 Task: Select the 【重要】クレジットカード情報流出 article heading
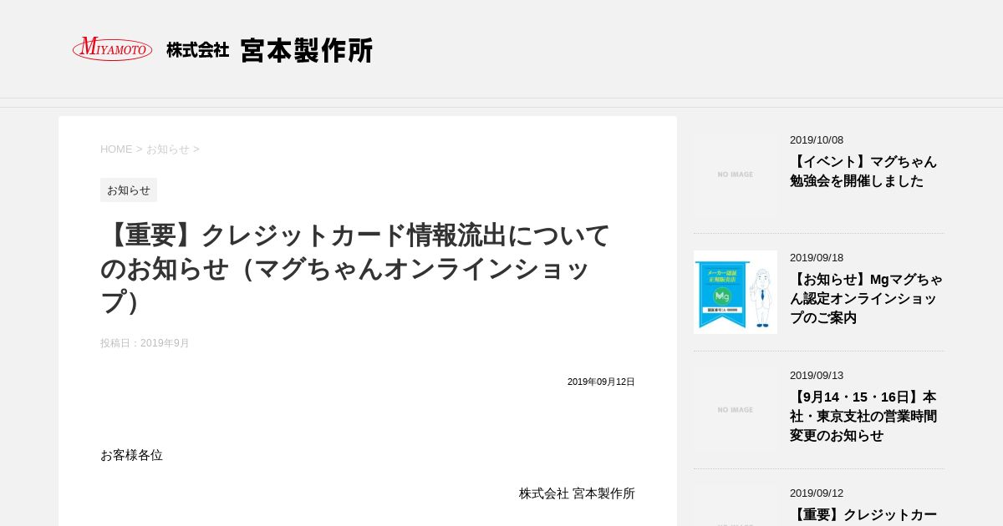click(355, 268)
